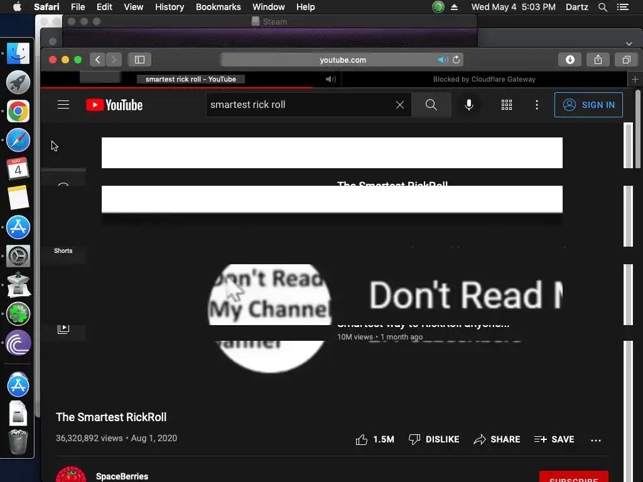Viewport: 643px width, 482px height.
Task: Subscribe to SpaceBerries channel
Action: point(574,477)
